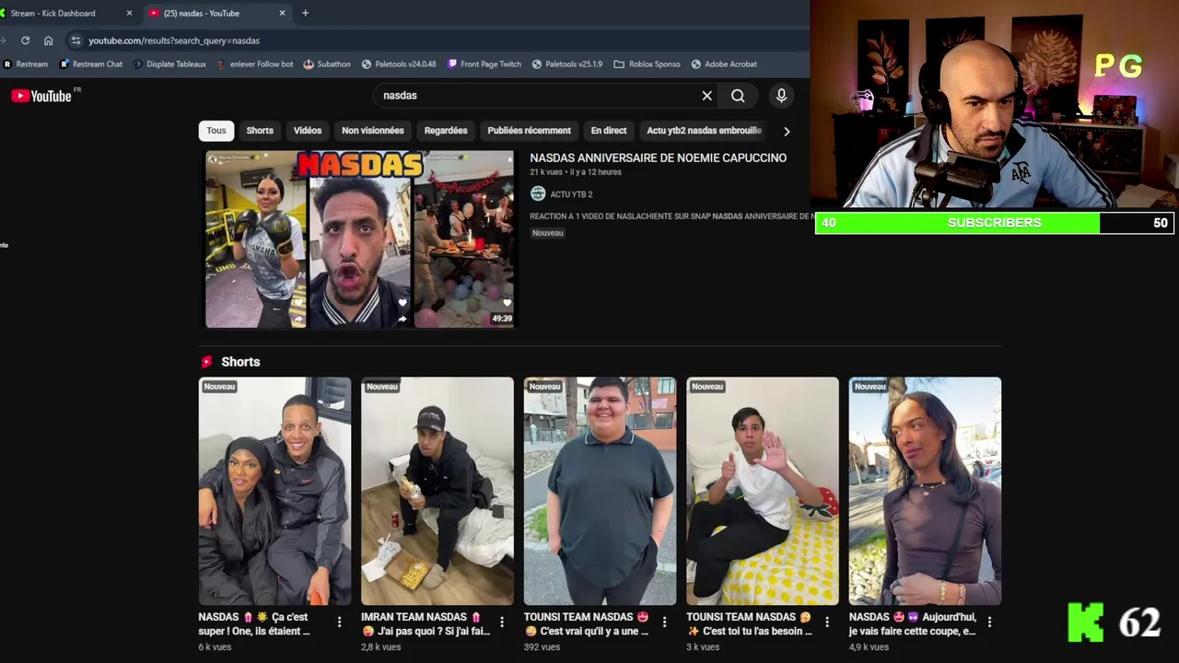Open the short with boy waving on yellow bedspread
The image size is (1179, 663).
pyautogui.click(x=763, y=491)
